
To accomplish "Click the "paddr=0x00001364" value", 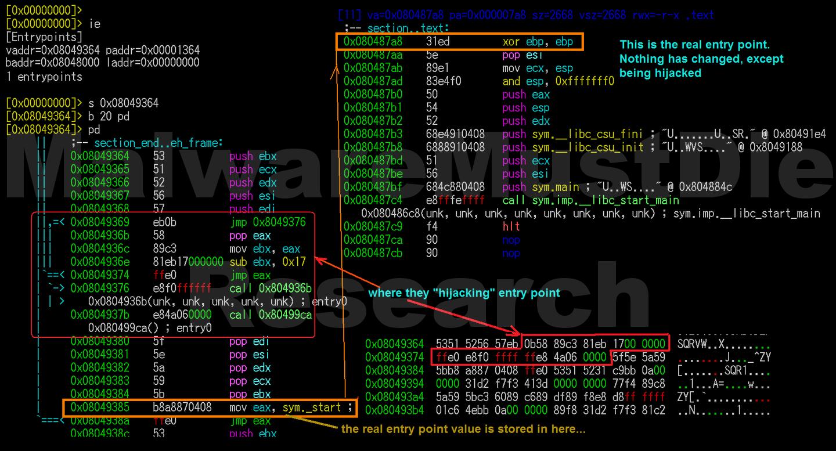I will click(152, 50).
